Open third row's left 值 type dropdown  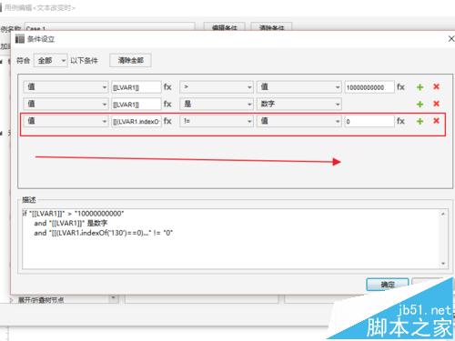(x=66, y=121)
